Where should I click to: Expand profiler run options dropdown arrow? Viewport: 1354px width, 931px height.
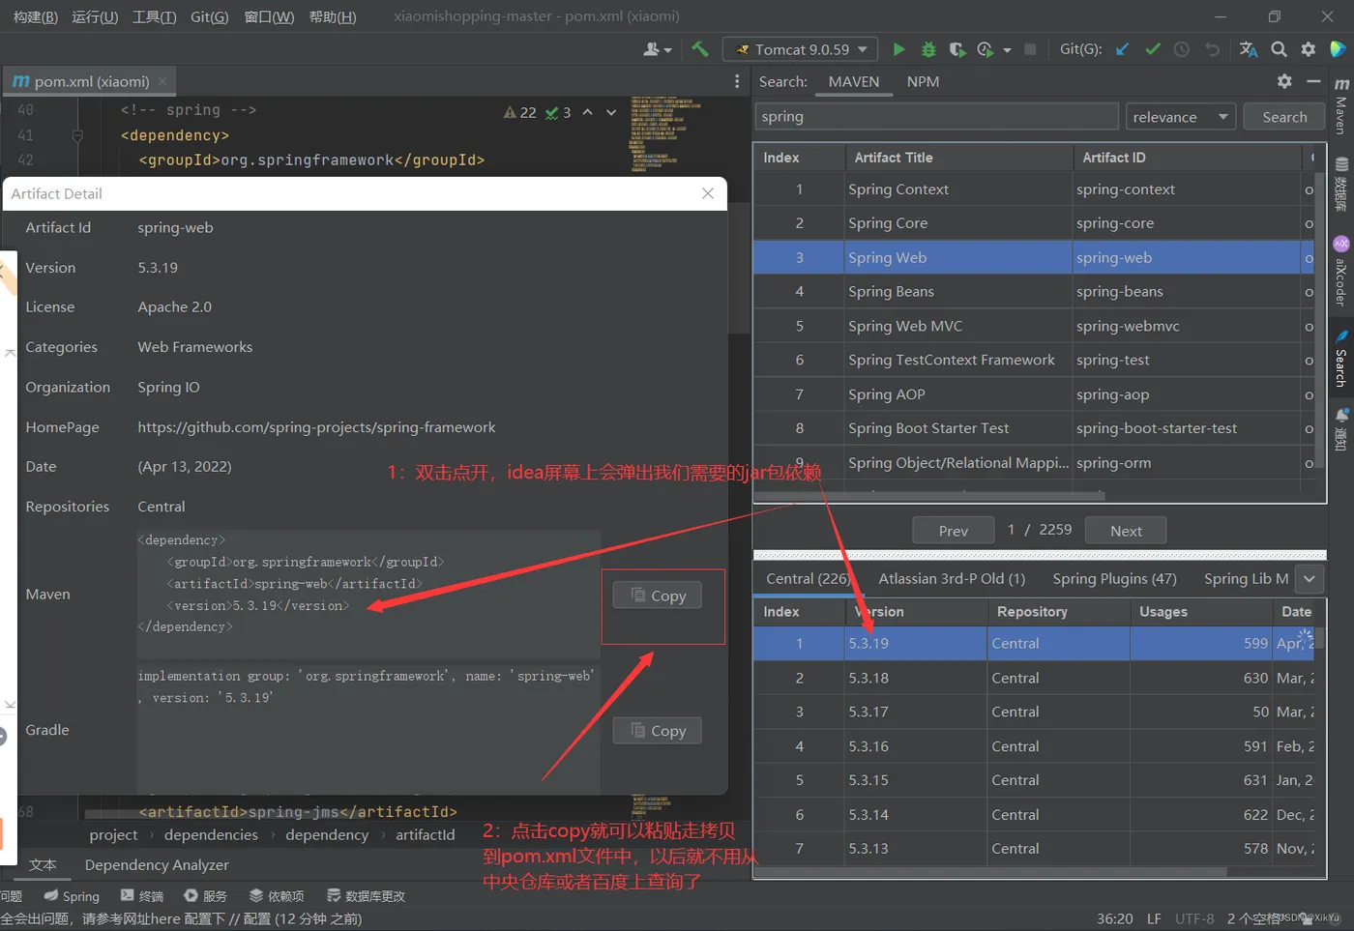coord(1007,50)
